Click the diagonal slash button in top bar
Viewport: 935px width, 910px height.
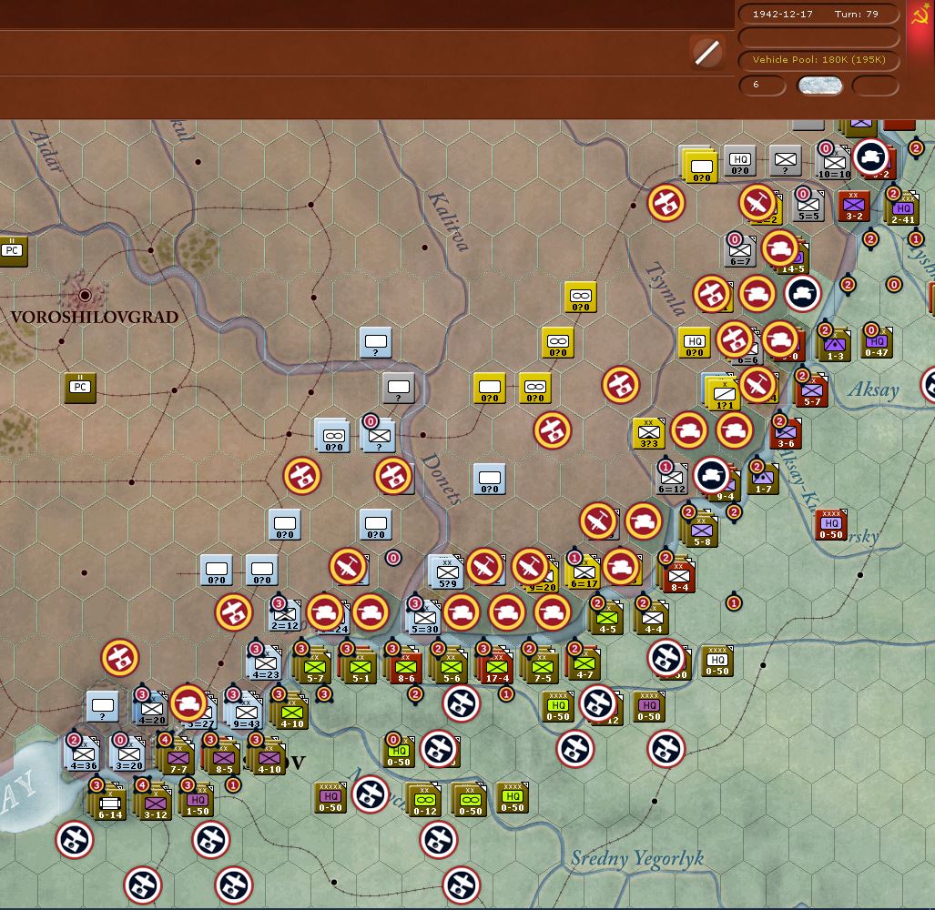coord(706,53)
